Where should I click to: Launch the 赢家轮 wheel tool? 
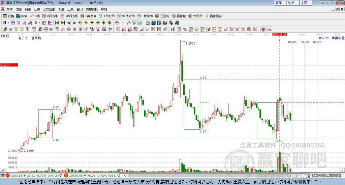(x=179, y=16)
